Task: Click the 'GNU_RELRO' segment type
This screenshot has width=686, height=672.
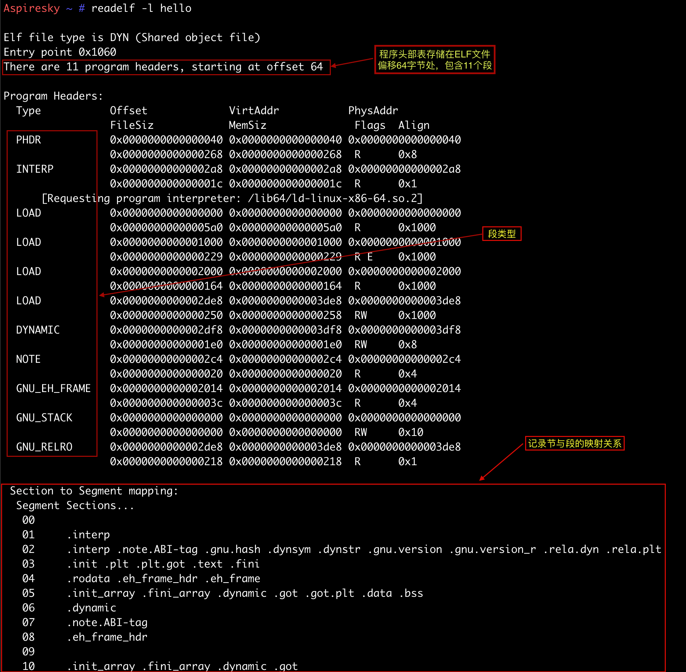Action: [x=44, y=447]
